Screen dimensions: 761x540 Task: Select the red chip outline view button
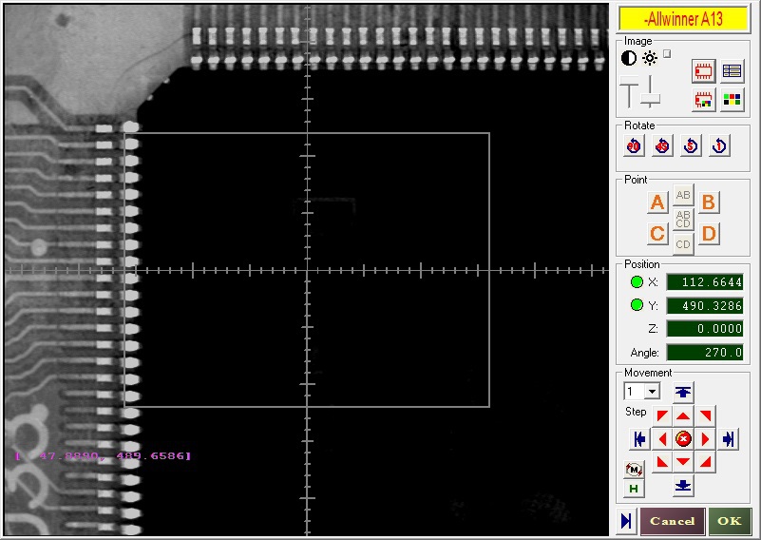pyautogui.click(x=703, y=71)
